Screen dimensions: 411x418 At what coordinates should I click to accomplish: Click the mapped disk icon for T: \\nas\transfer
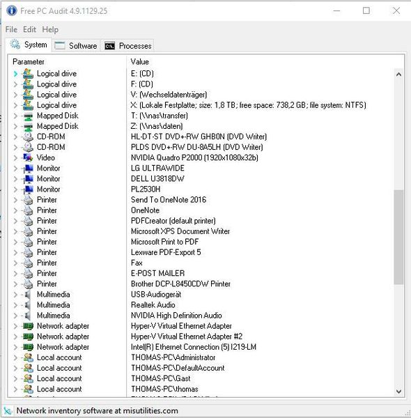coord(28,116)
